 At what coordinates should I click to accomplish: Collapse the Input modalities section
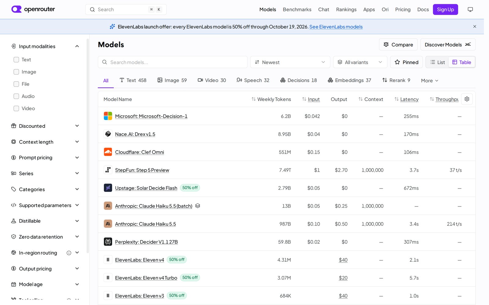(45, 46)
